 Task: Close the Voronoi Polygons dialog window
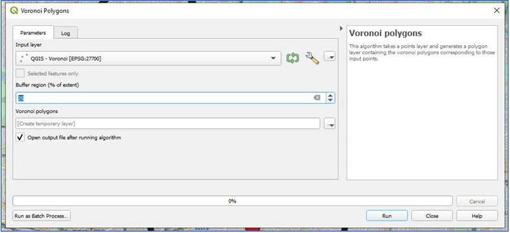point(496,11)
